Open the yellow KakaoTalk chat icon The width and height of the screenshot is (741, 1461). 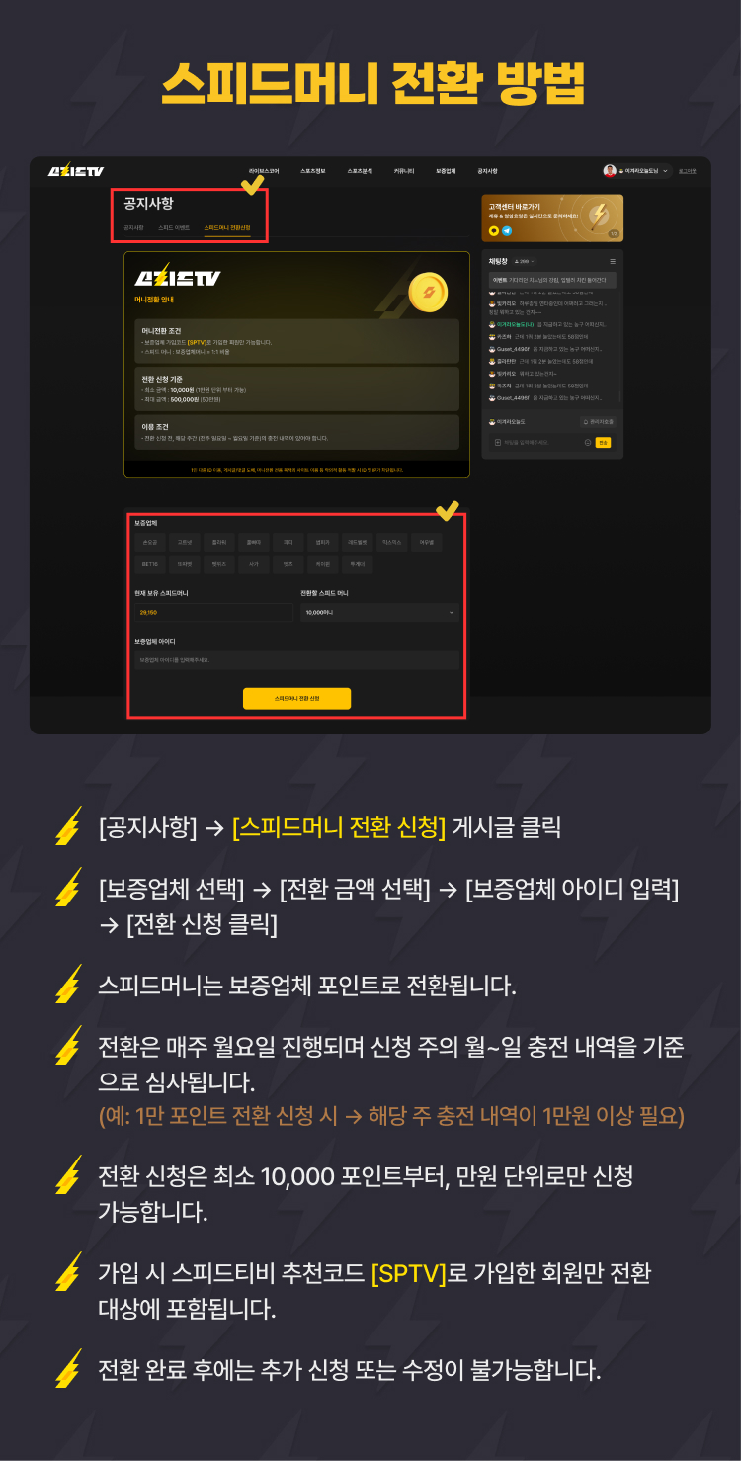click(494, 231)
